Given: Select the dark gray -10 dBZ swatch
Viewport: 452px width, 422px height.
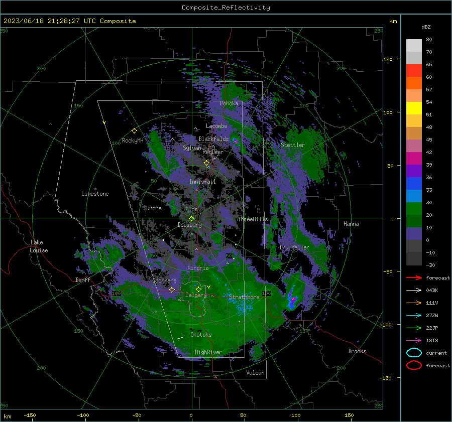Looking at the screenshot, I should [414, 258].
